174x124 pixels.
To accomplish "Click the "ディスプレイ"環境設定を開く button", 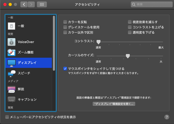I will tap(114, 104).
